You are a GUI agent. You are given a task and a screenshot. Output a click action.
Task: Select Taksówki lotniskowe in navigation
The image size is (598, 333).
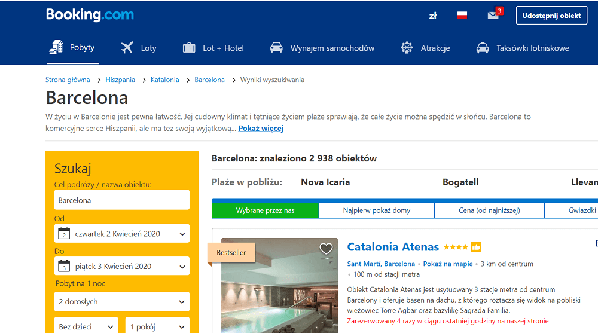(523, 48)
